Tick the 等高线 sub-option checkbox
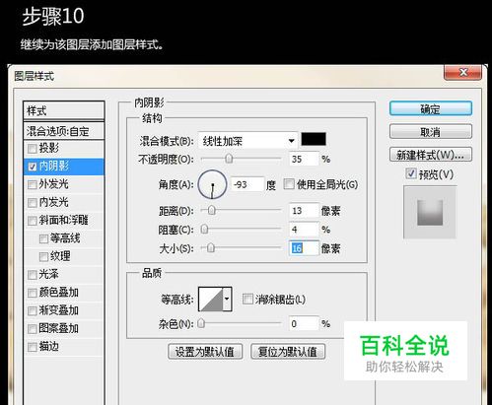492x405 pixels. [43, 238]
